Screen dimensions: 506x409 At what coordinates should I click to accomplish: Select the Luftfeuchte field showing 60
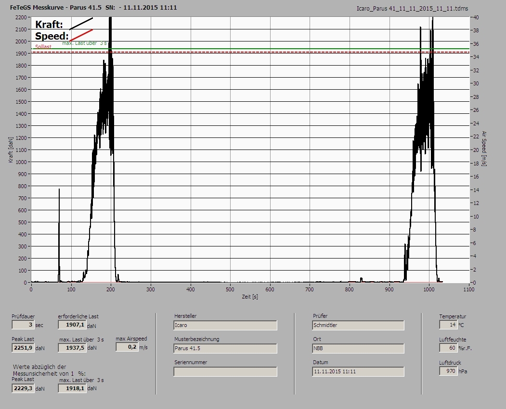click(448, 348)
